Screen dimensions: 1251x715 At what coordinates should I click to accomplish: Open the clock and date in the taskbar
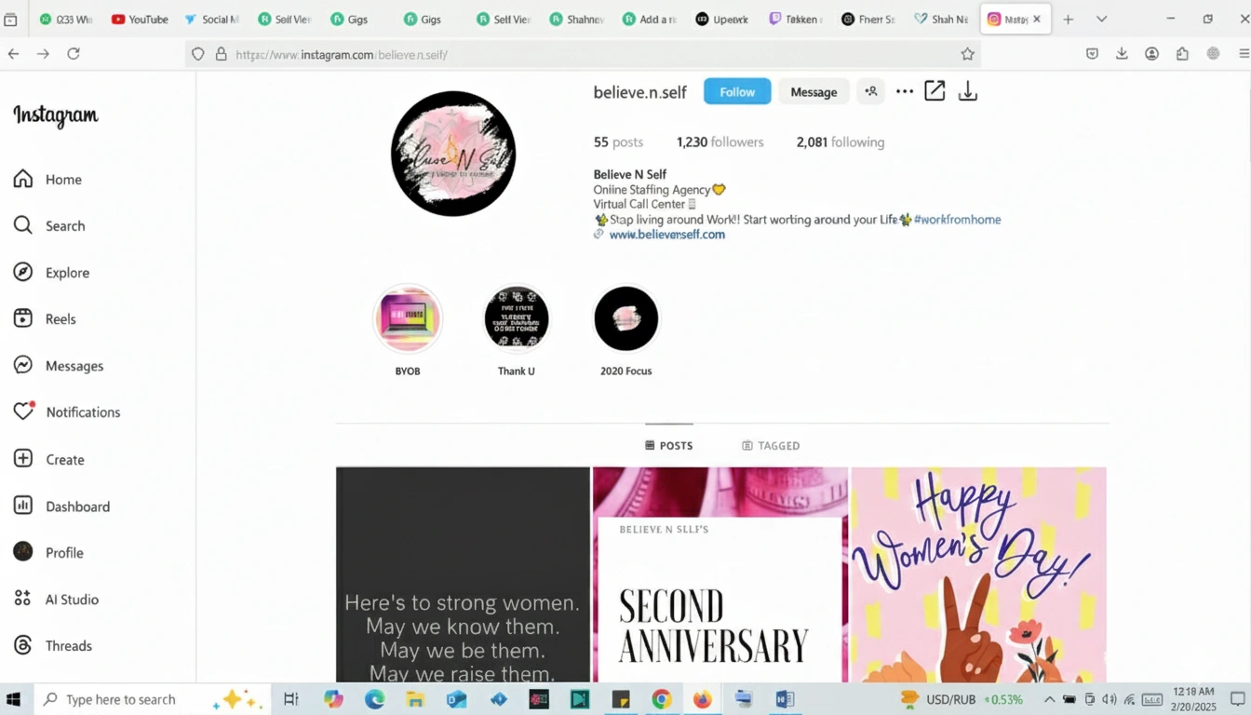click(x=1194, y=699)
